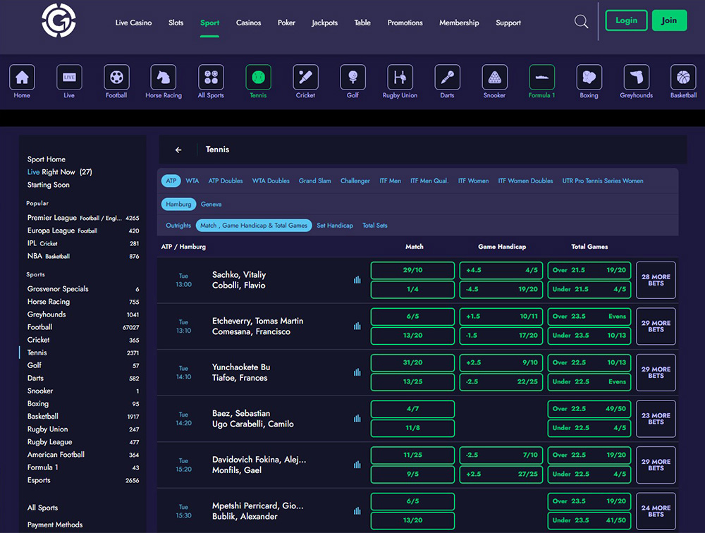The width and height of the screenshot is (705, 533).
Task: Open stats icon for Sachko vs Cobolli
Action: click(357, 280)
